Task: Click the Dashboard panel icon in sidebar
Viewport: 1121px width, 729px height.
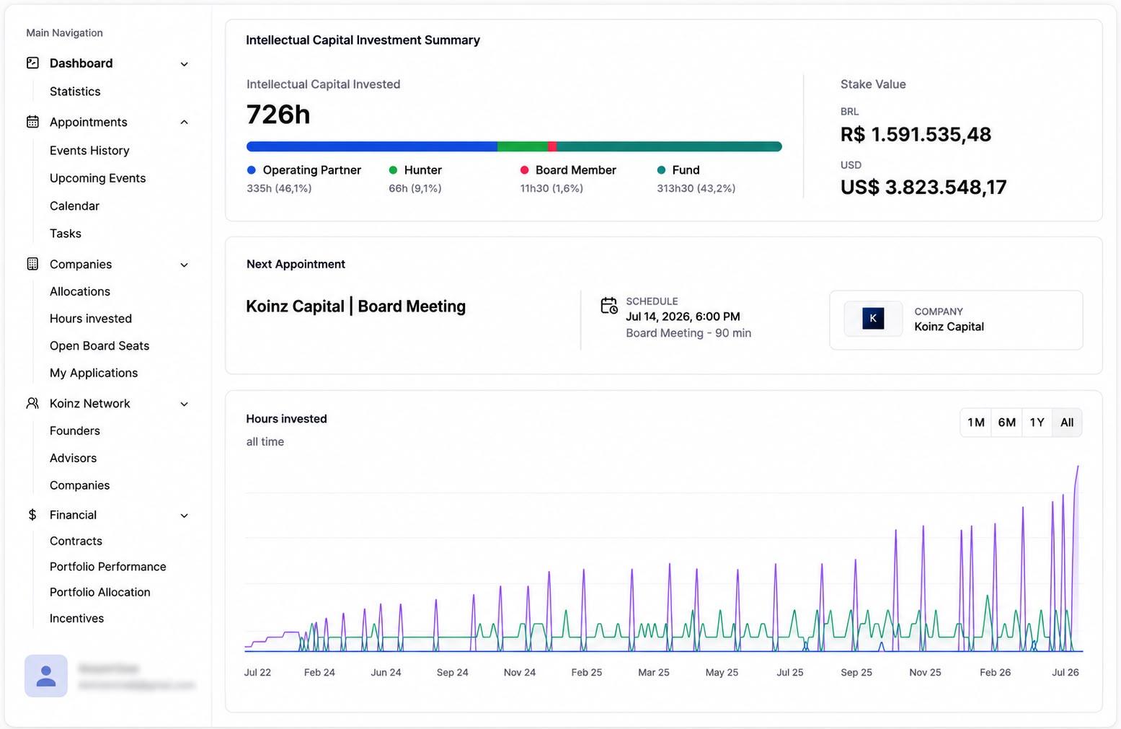Action: pyautogui.click(x=32, y=63)
